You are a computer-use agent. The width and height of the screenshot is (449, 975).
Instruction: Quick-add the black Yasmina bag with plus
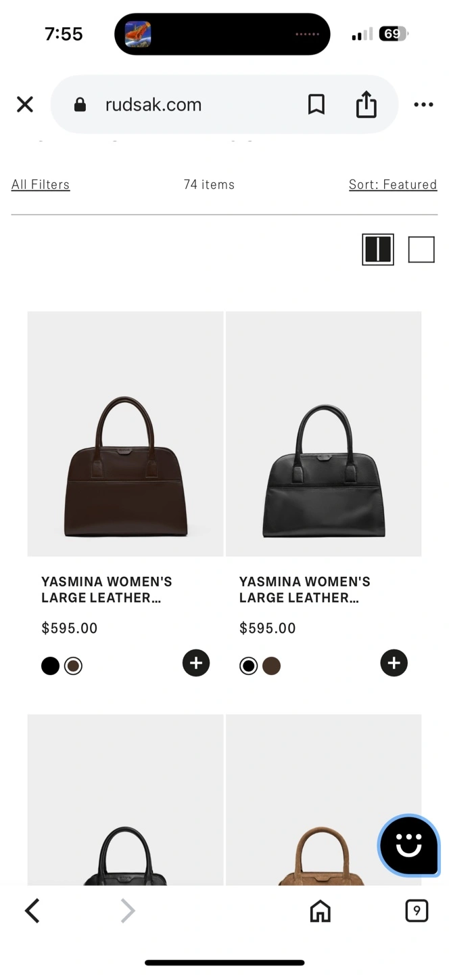pyautogui.click(x=394, y=663)
